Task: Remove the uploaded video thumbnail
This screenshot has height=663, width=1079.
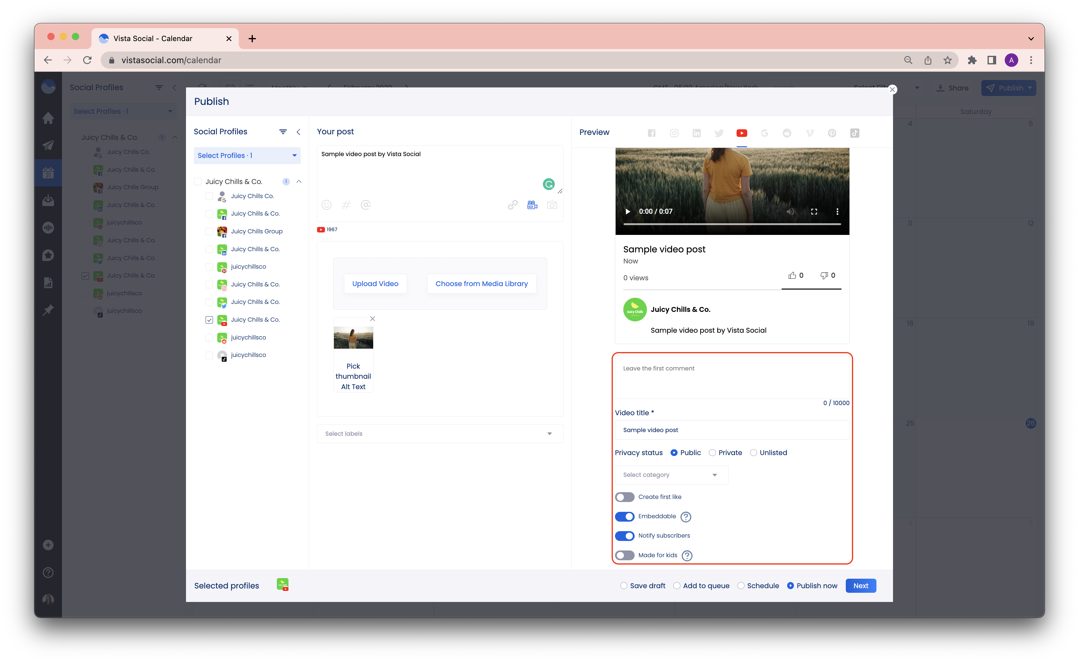Action: pos(372,318)
